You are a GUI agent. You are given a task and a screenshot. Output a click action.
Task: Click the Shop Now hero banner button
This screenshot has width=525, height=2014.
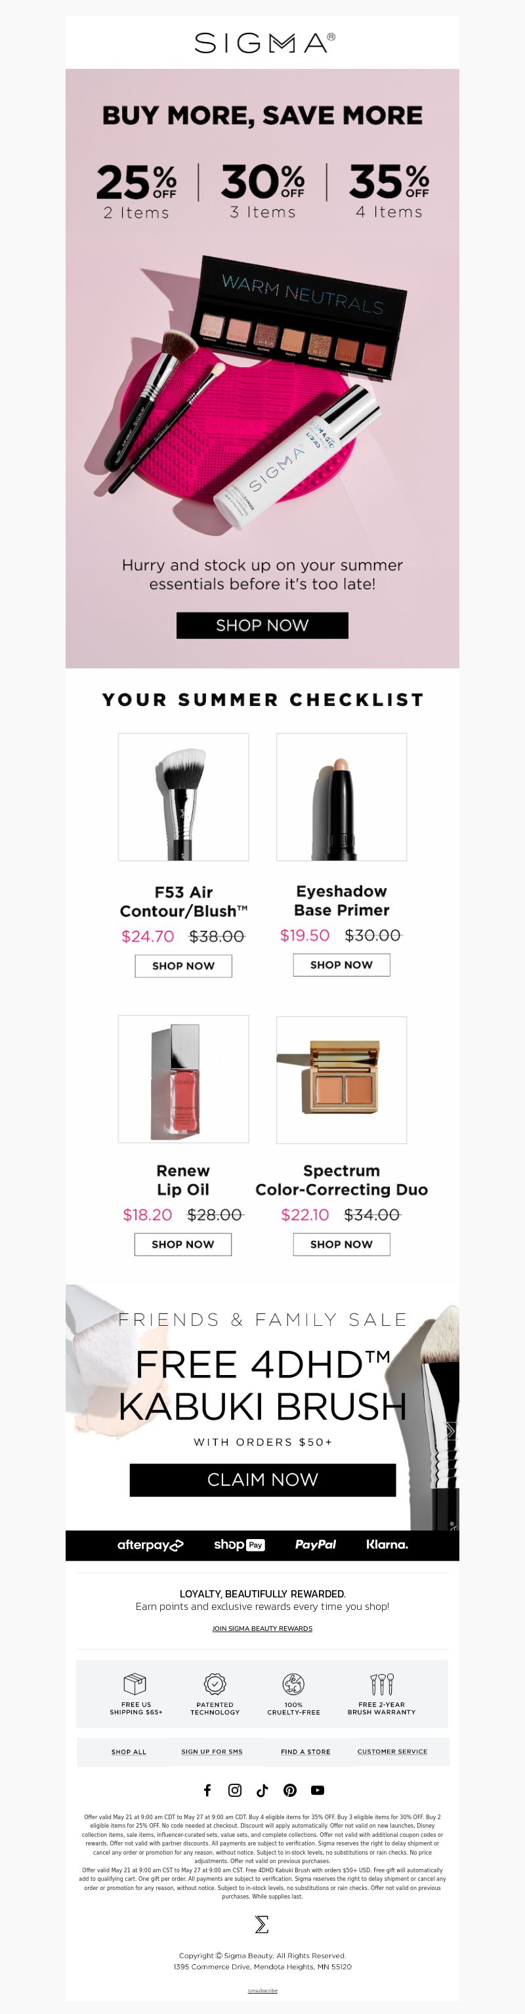point(262,625)
